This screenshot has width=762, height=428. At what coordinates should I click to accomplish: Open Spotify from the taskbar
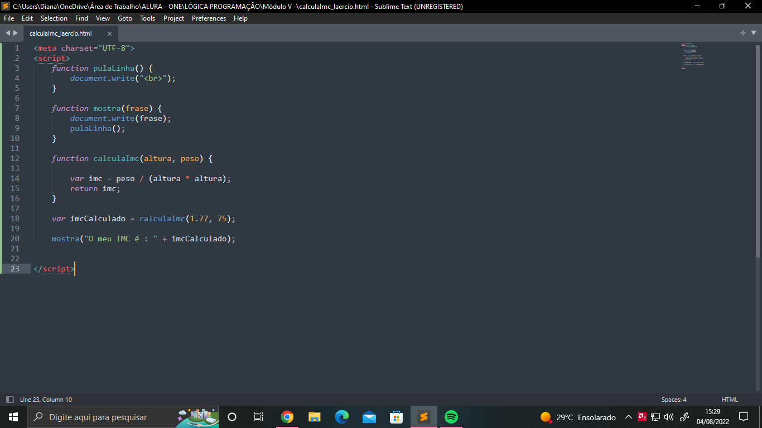coord(451,417)
